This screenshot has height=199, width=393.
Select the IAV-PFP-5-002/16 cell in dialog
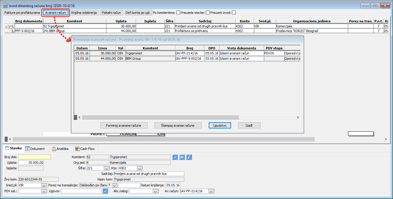(x=190, y=58)
